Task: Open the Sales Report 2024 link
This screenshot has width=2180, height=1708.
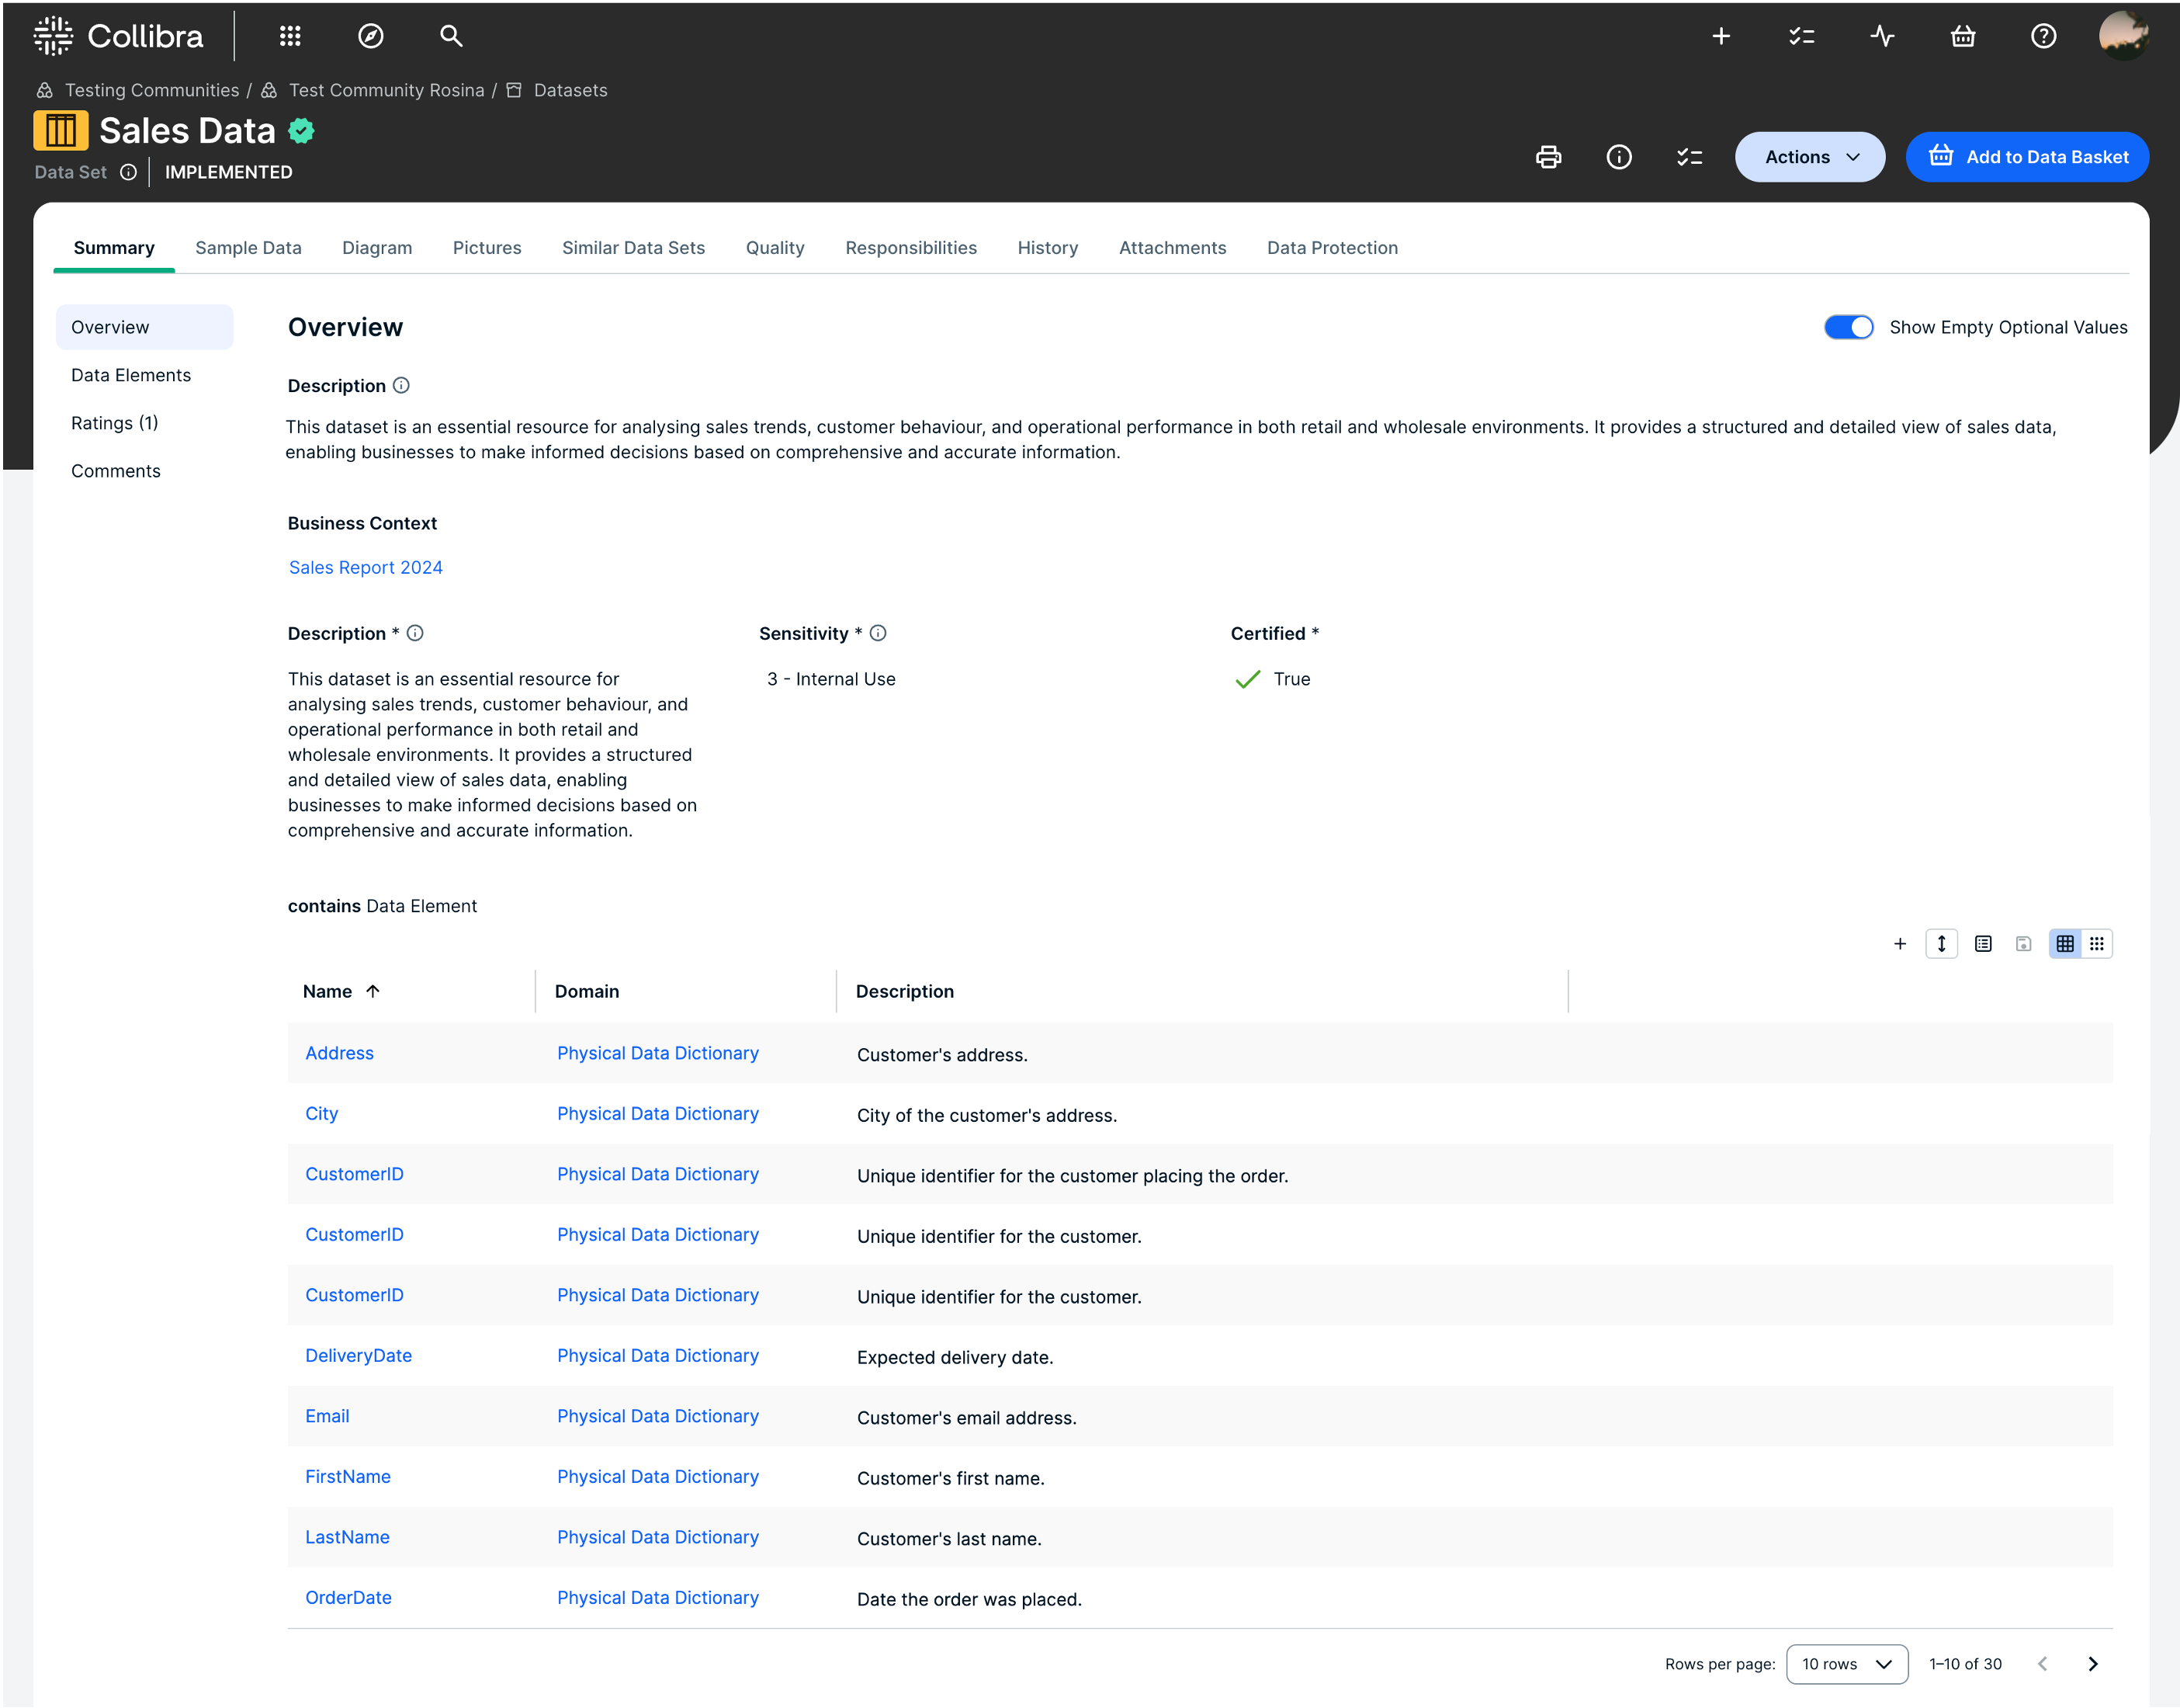Action: pyautogui.click(x=365, y=567)
